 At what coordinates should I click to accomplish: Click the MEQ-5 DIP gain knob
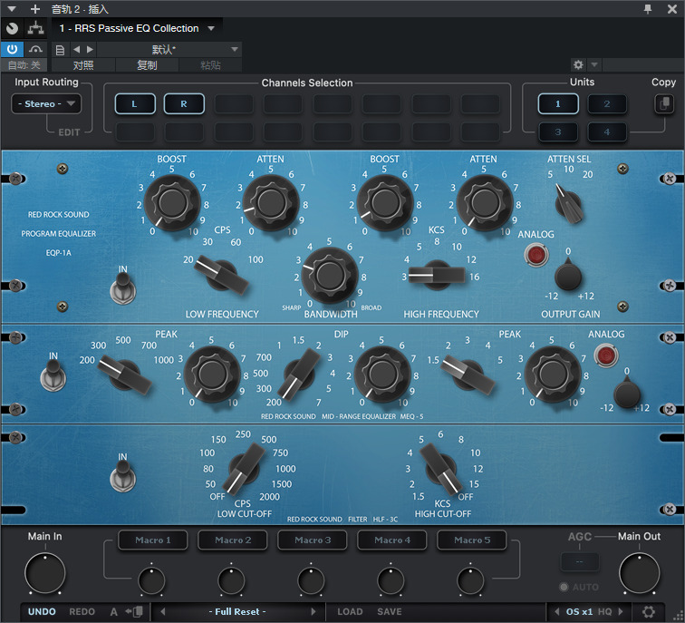[382, 375]
